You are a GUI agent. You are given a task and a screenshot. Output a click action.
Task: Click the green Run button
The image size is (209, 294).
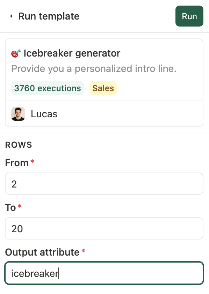point(189,16)
